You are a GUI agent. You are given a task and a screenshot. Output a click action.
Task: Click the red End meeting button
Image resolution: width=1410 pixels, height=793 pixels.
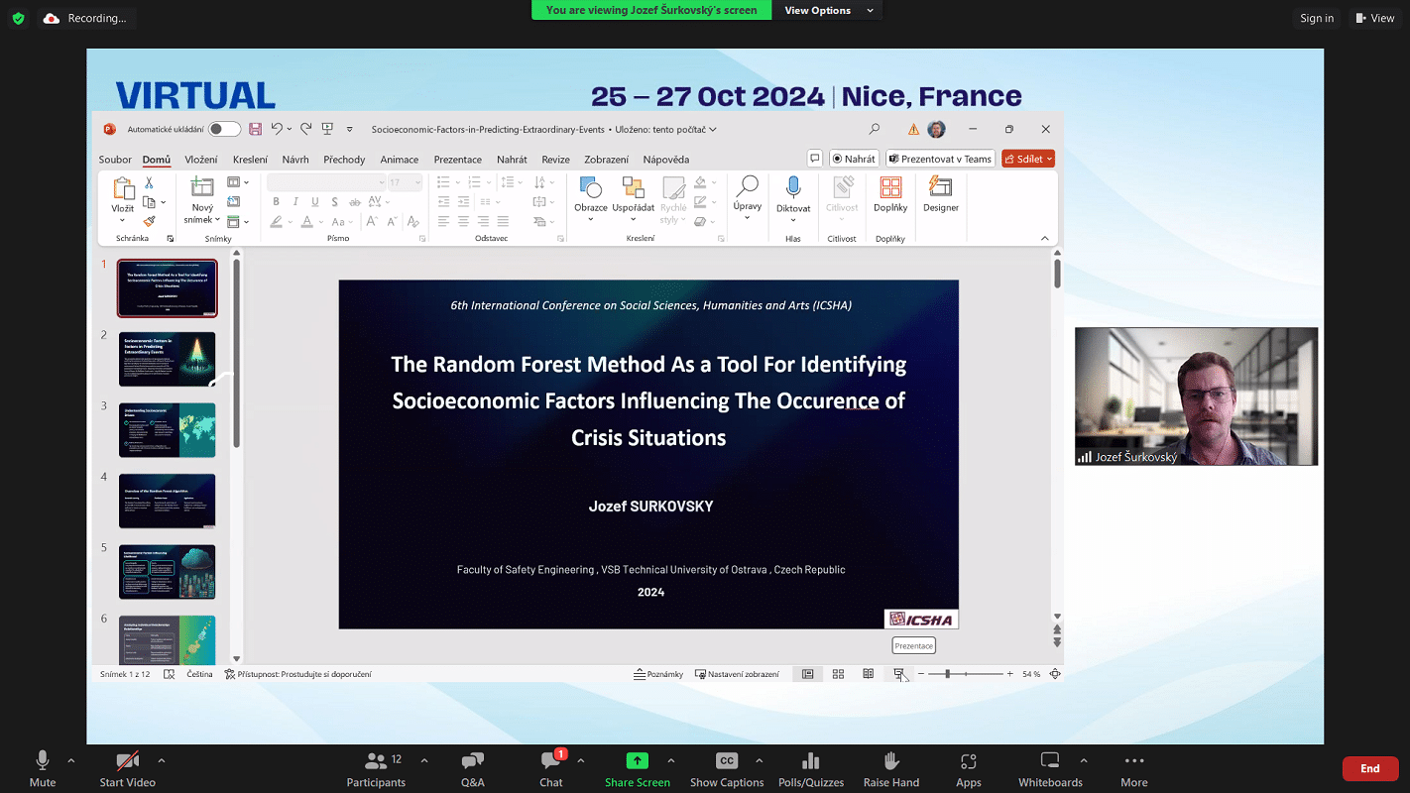(x=1369, y=768)
